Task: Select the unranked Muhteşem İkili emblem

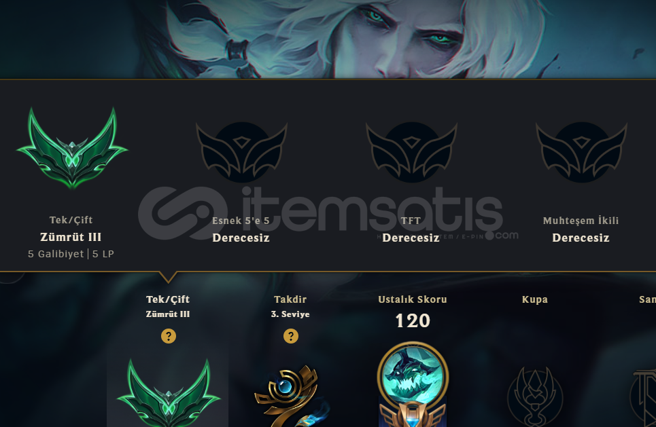Action: [581, 152]
